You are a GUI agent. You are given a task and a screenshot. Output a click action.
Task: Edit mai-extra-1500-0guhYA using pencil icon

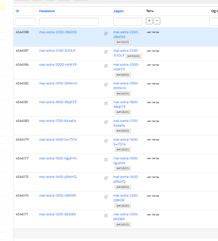pyautogui.click(x=106, y=159)
